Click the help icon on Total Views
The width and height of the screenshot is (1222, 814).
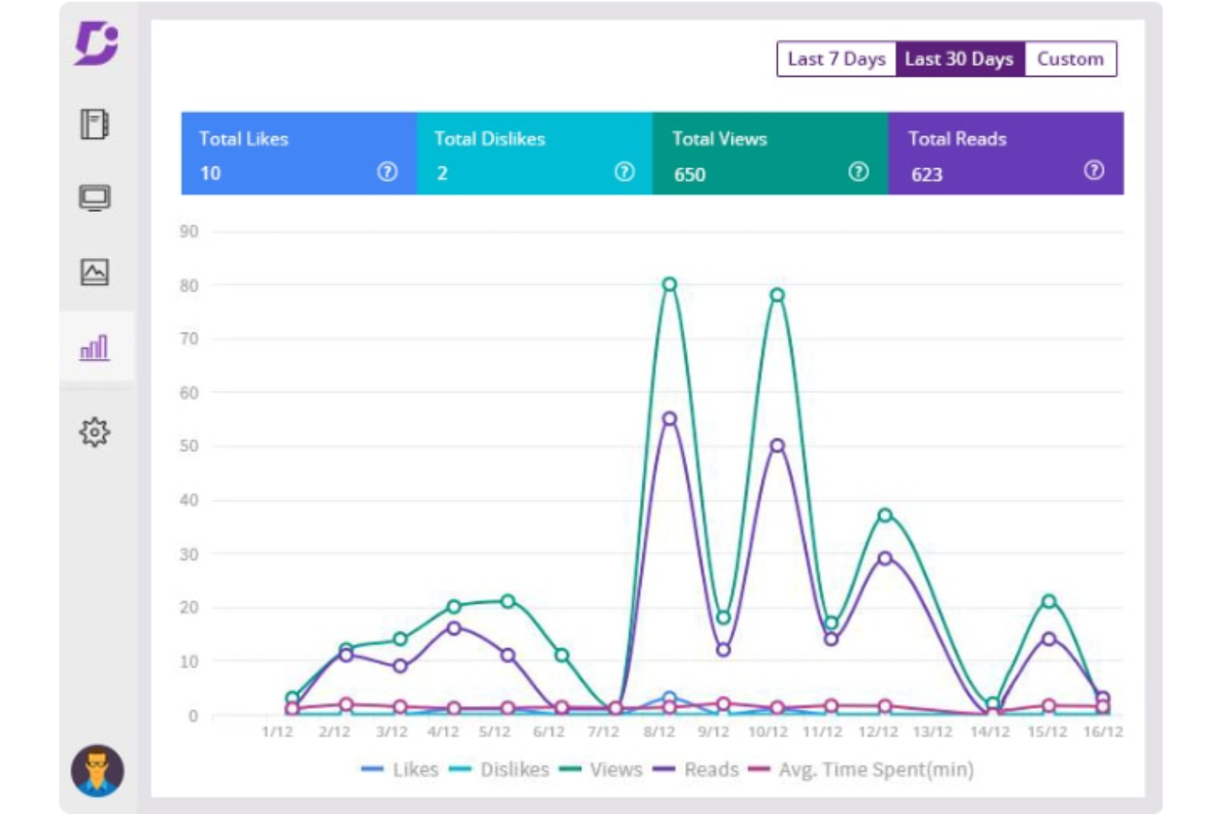(859, 172)
